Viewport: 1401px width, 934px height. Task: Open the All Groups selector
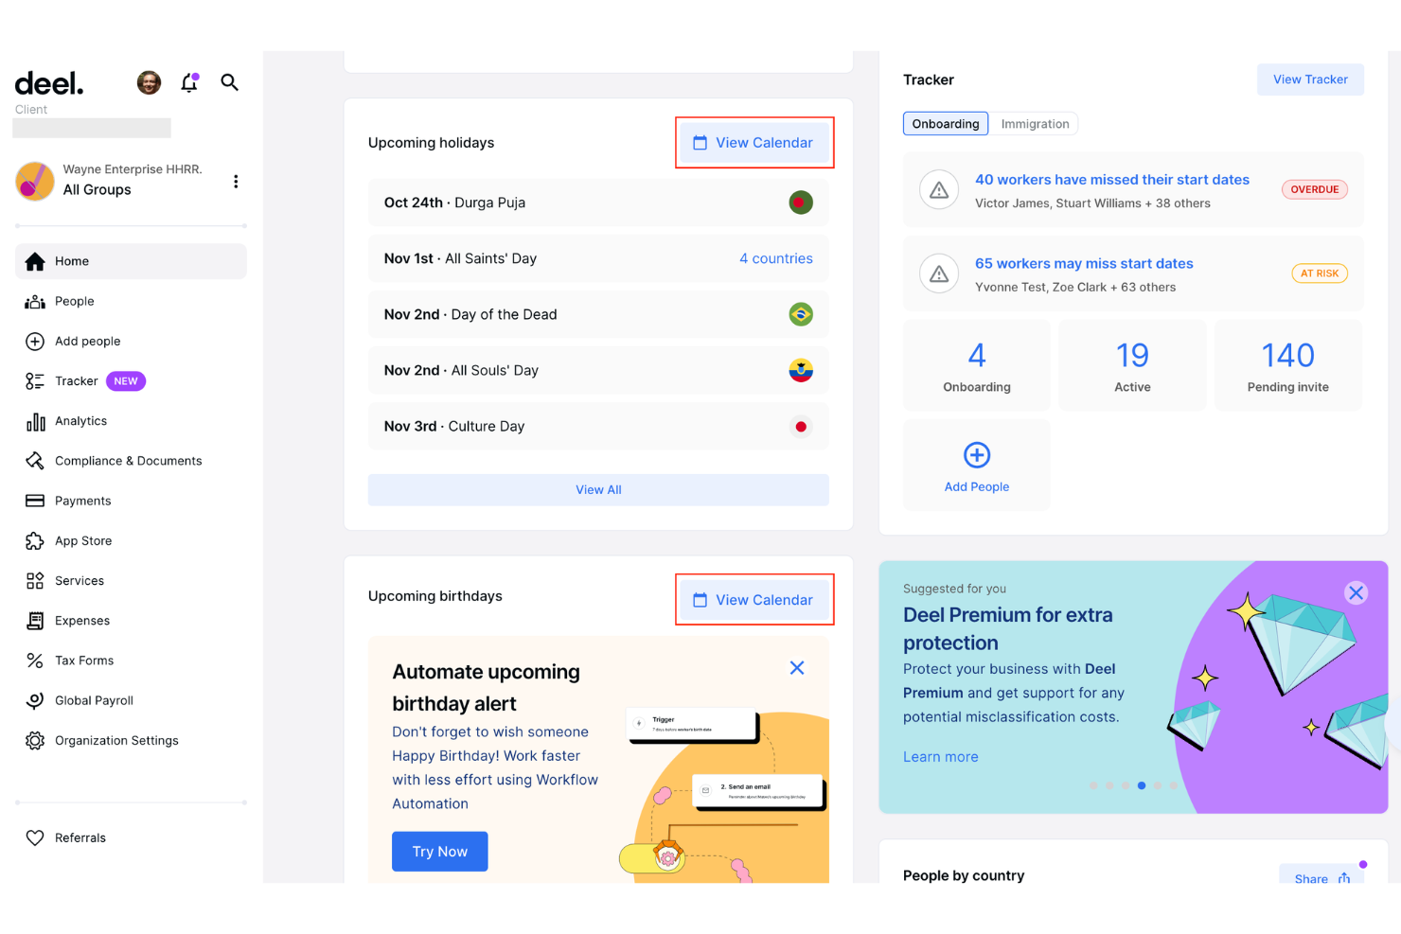[97, 189]
